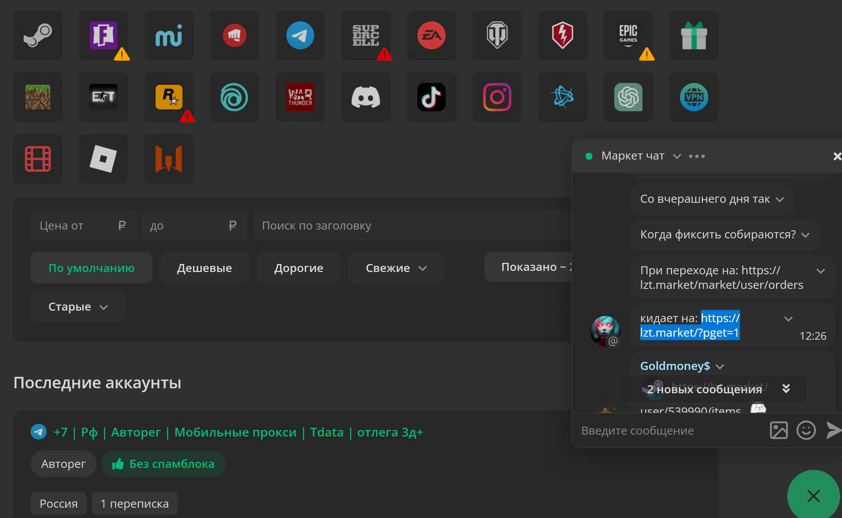842x518 pixels.
Task: Open the Goldmoney$ user profile link
Action: [x=675, y=366]
